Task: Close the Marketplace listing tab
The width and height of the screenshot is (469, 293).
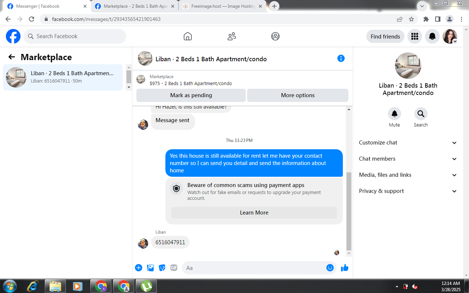Action: pyautogui.click(x=173, y=6)
